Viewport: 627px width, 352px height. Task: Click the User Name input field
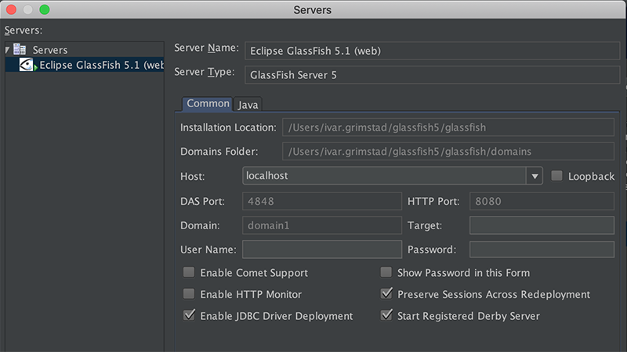point(322,250)
